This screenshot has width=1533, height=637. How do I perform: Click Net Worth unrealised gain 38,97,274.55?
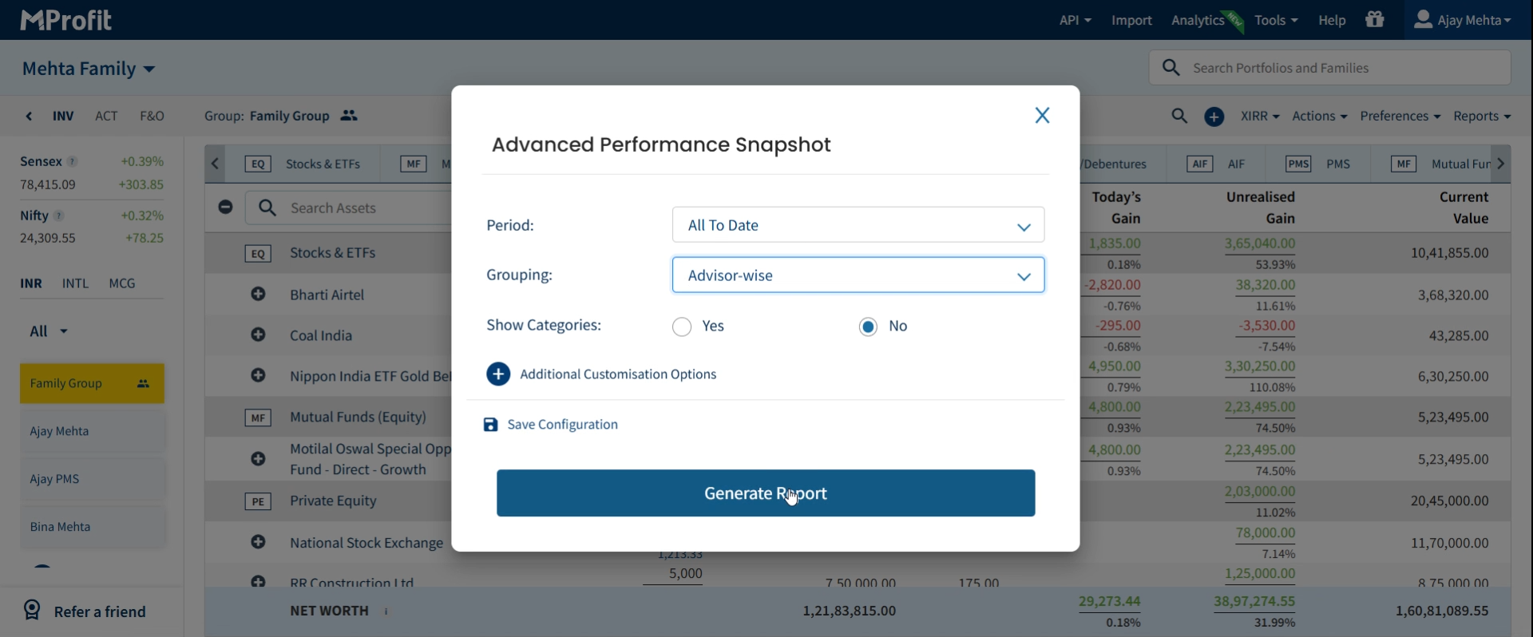coord(1254,602)
